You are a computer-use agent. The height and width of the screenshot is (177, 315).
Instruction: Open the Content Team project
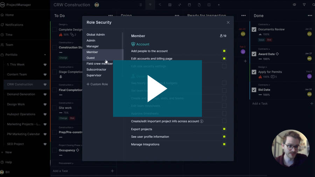click(17, 74)
